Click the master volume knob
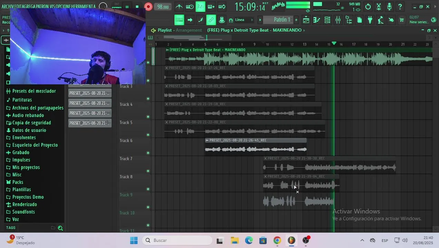439x248 pixels. coord(103,7)
